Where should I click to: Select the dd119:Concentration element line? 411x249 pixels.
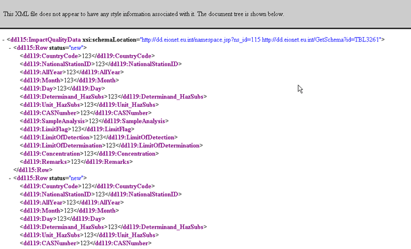click(x=90, y=154)
